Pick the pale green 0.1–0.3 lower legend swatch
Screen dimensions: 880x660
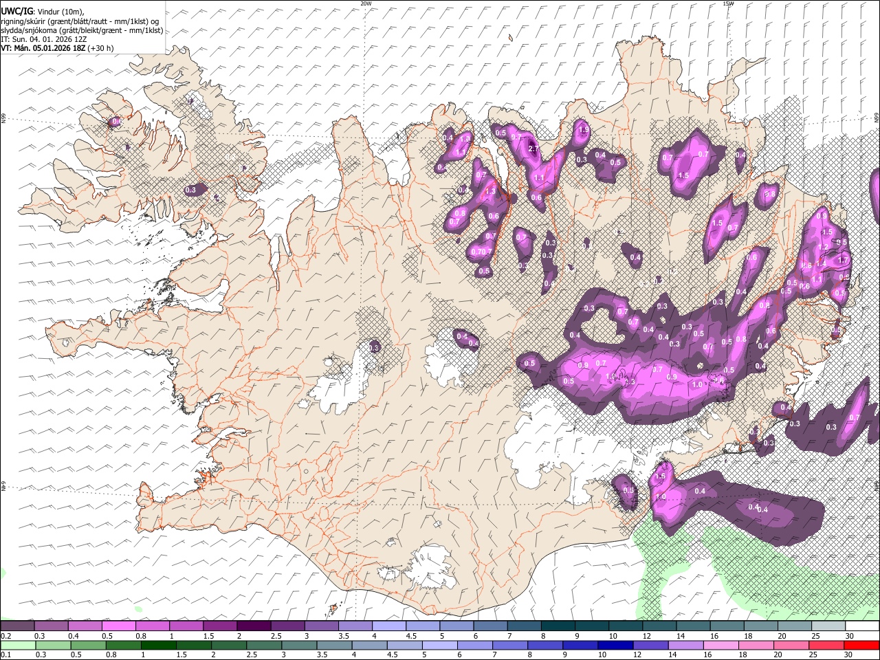pos(18,646)
